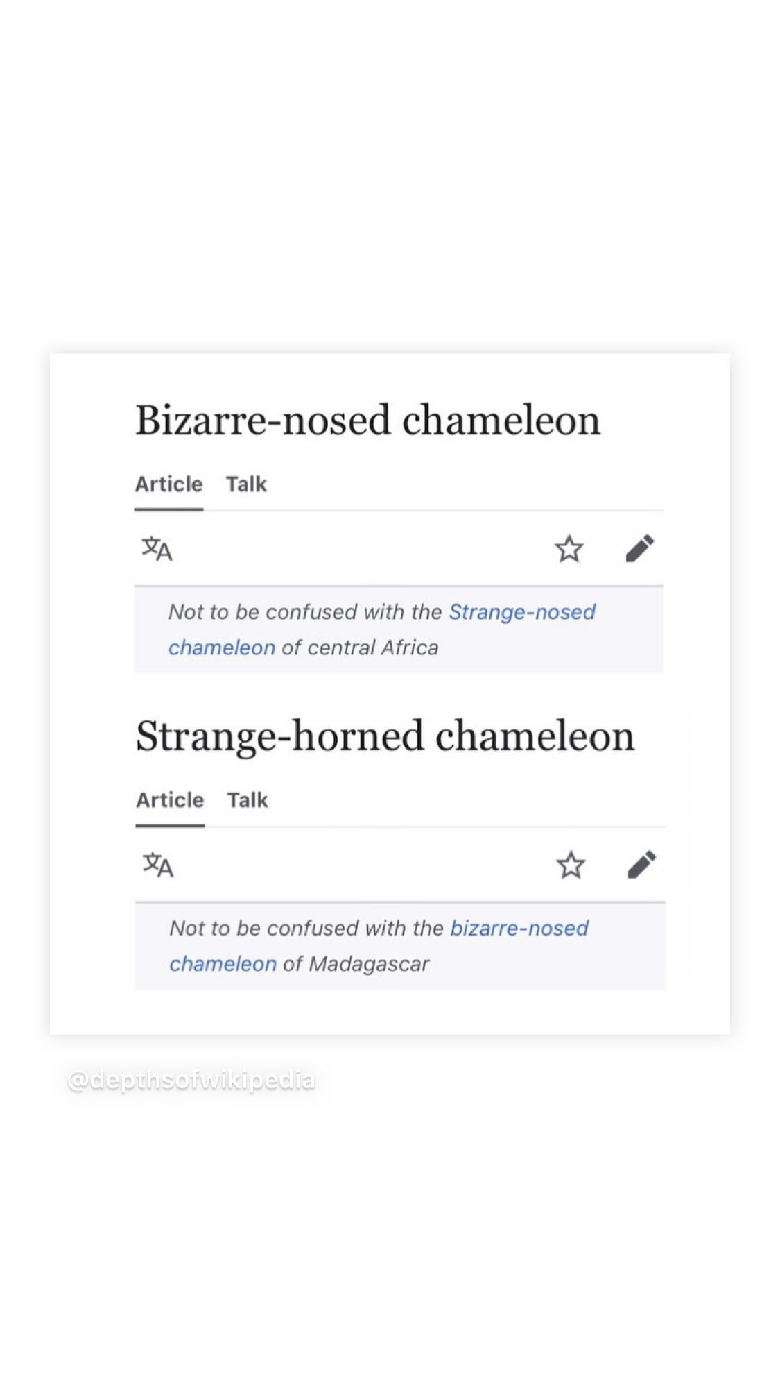Click the 'Bizarre-nosed chameleon' page title
The image size is (780, 1388).
pos(367,421)
